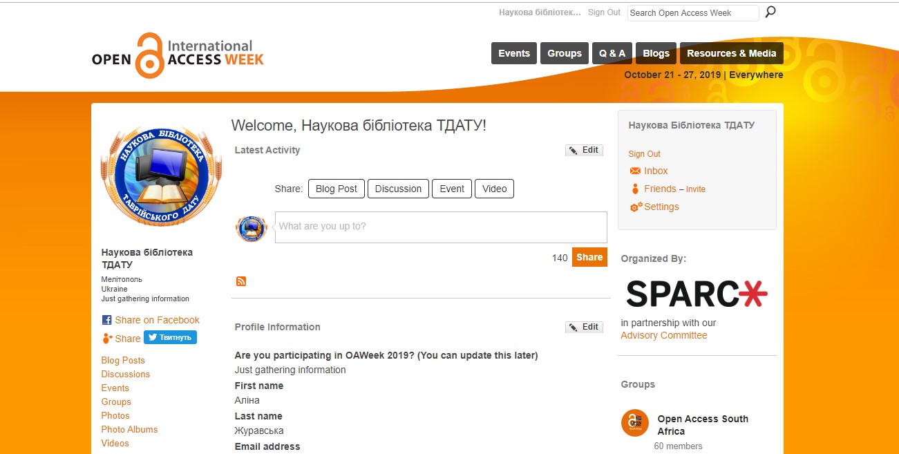
Task: Click the '60 members' text
Action: [x=679, y=446]
